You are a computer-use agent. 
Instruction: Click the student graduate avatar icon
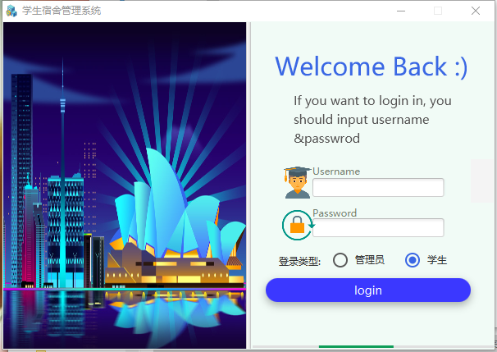(x=298, y=183)
